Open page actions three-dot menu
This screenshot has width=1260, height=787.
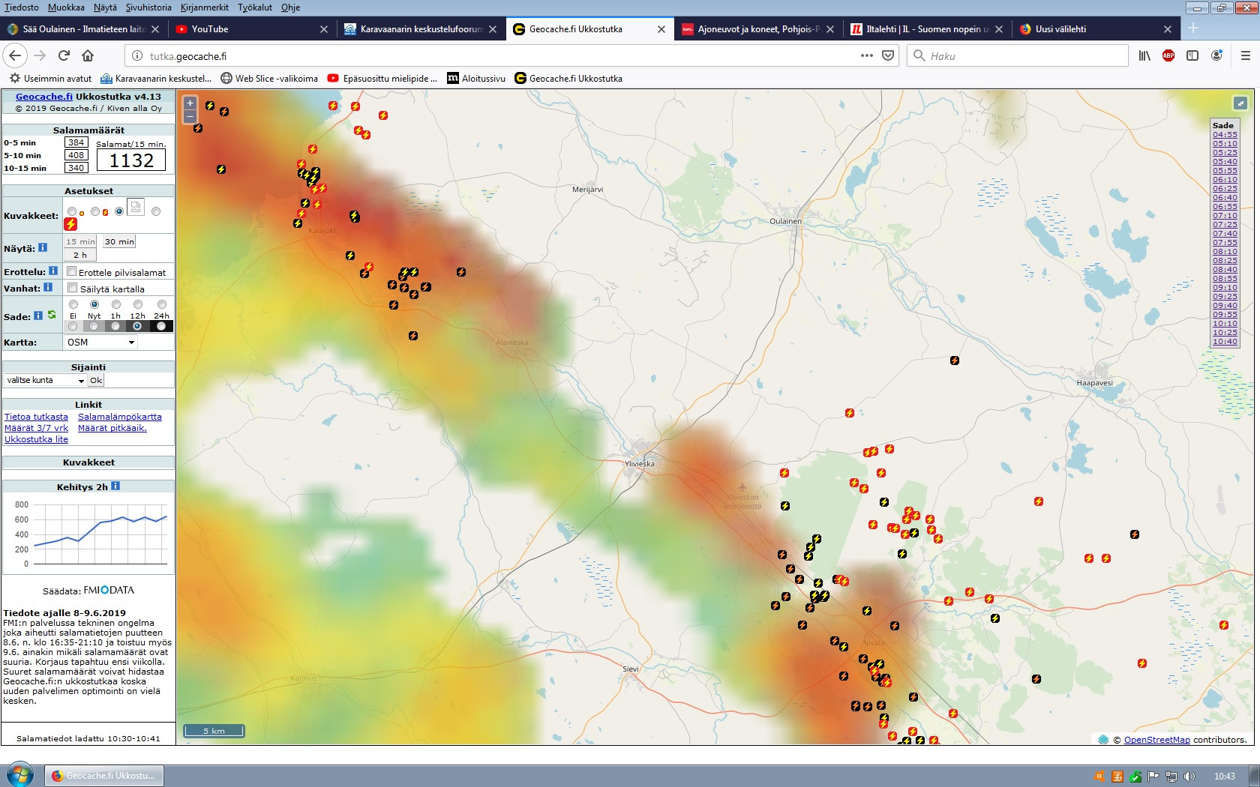(x=866, y=55)
